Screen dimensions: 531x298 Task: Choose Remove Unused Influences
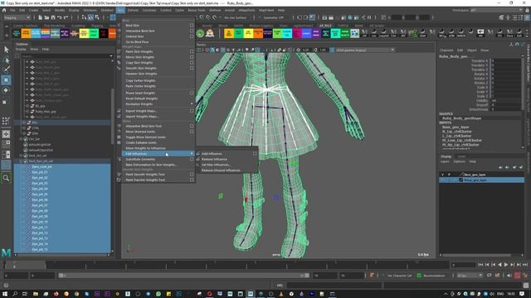(221, 171)
